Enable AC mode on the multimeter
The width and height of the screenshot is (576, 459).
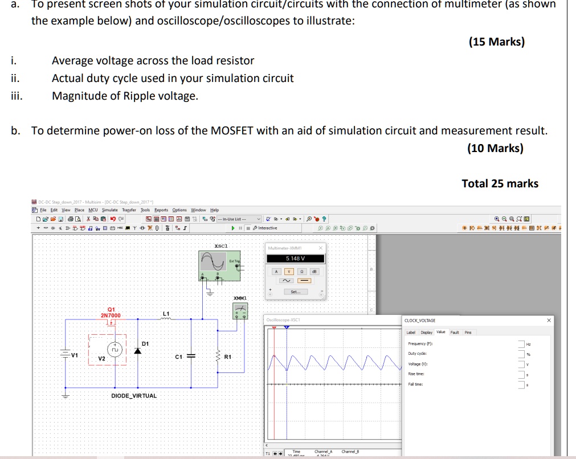(x=287, y=281)
